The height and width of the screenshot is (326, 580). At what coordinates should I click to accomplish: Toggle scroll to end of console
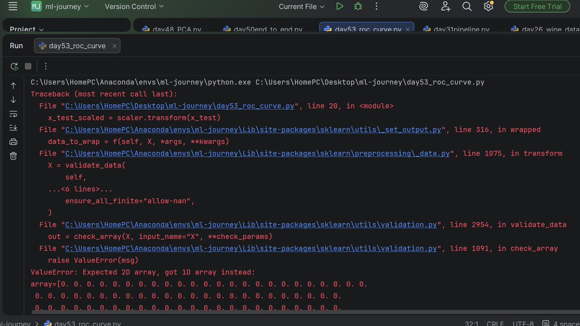tap(13, 128)
